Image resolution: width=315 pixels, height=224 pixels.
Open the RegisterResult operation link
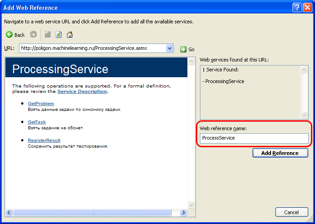(44, 140)
